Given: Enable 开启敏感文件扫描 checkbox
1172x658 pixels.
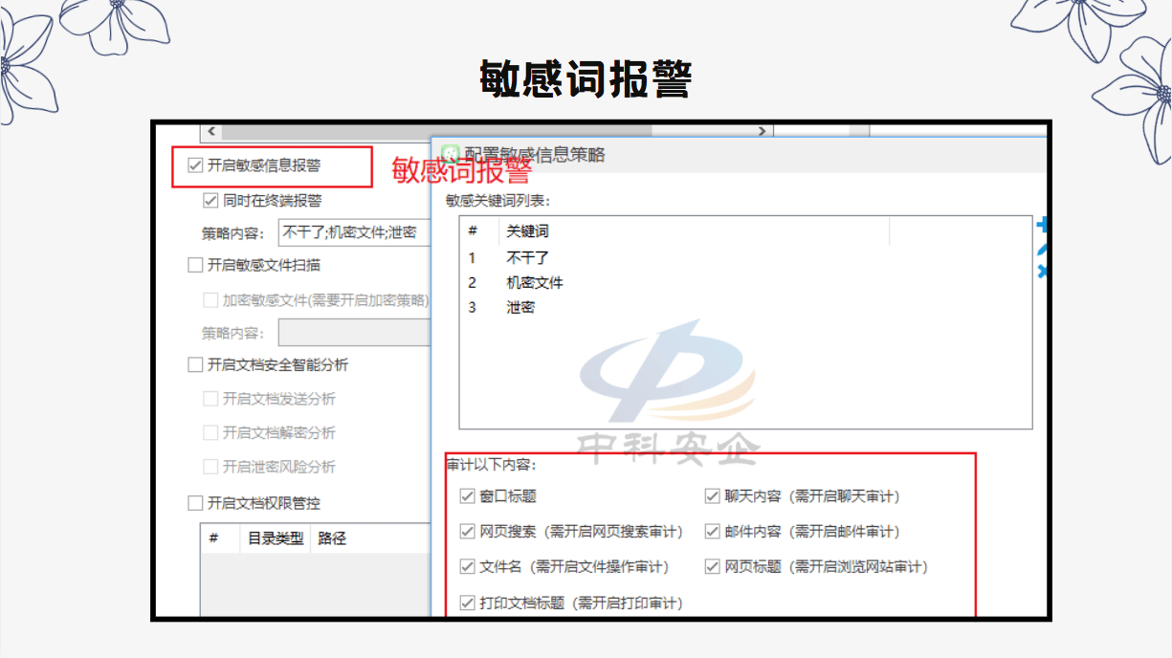Looking at the screenshot, I should click(195, 265).
